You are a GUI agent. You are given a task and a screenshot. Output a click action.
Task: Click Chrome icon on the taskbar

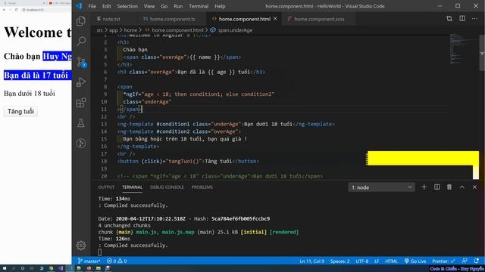point(51,268)
